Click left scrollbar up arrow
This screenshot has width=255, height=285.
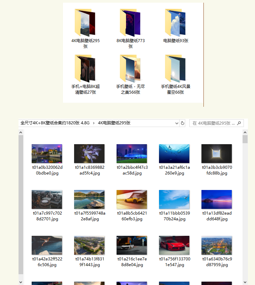click(21, 132)
